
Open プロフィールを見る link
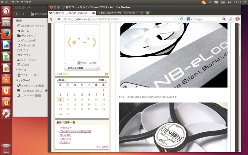coord(89,63)
